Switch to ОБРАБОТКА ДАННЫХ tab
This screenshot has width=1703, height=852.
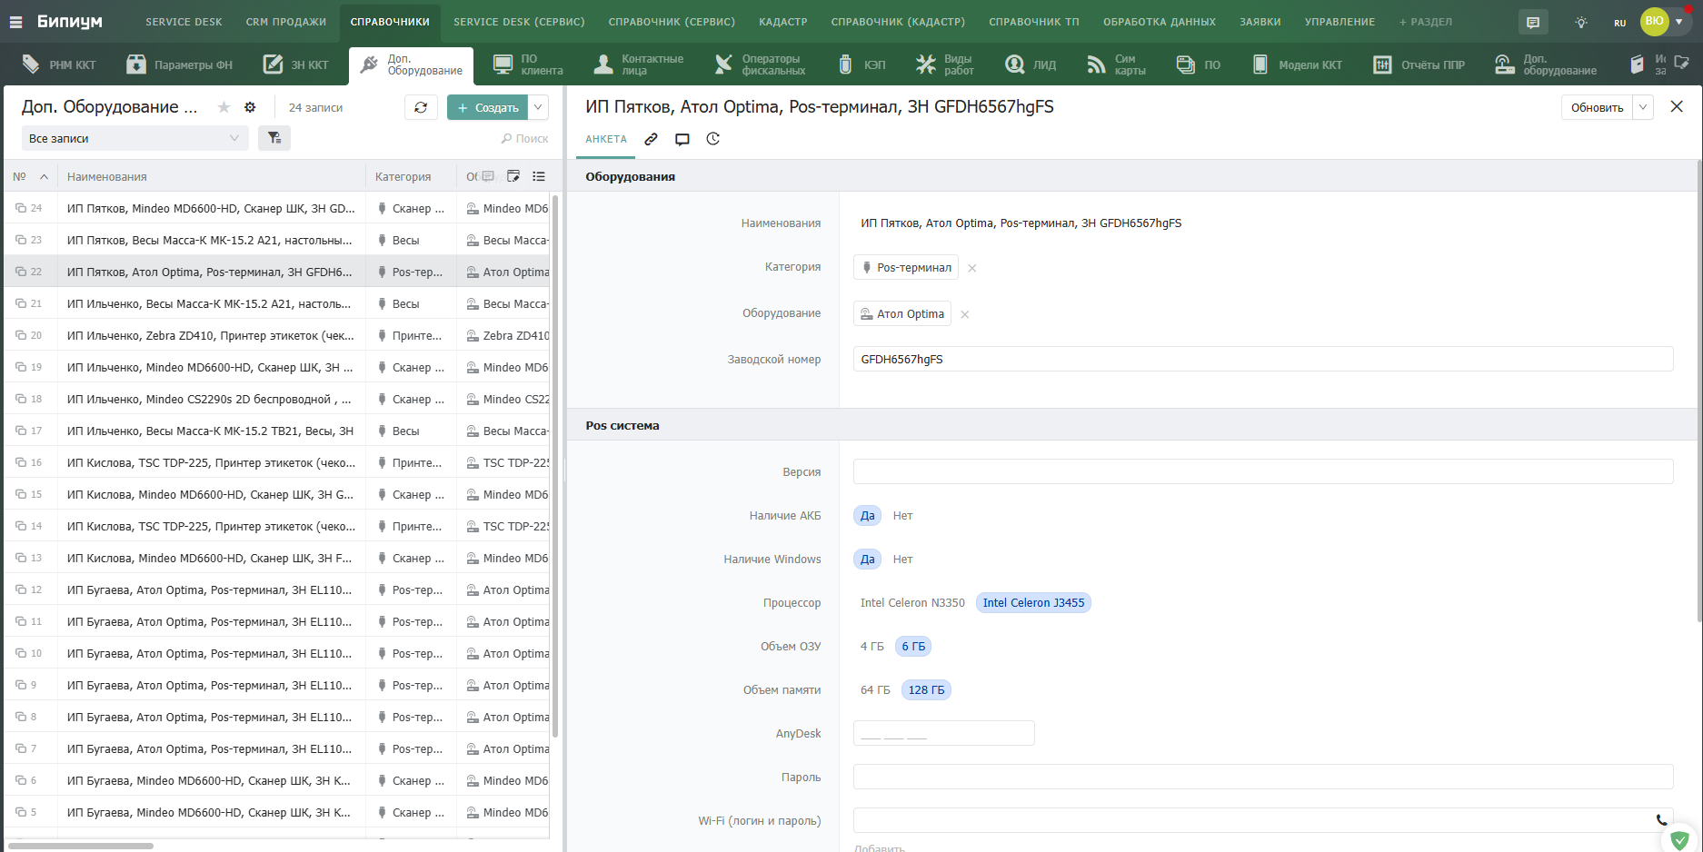click(x=1160, y=22)
